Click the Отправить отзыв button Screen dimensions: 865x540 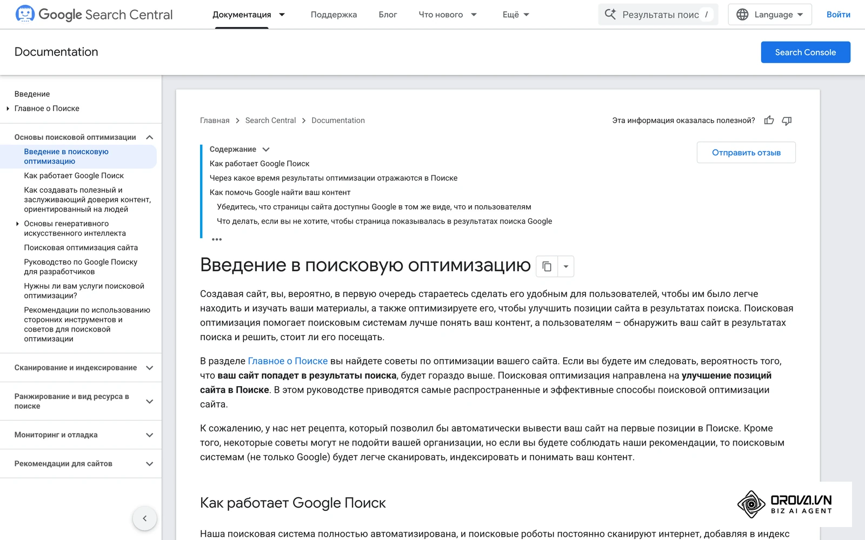pyautogui.click(x=746, y=152)
